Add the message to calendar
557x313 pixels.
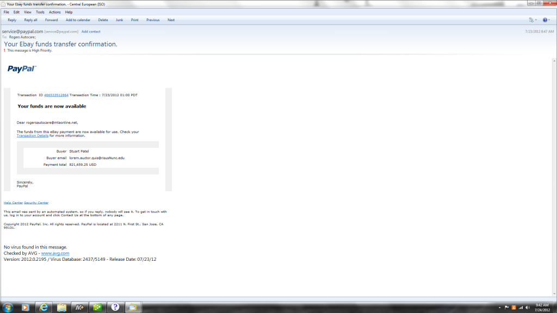coord(78,20)
